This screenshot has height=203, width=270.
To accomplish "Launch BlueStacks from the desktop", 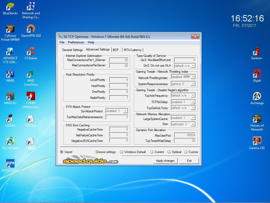I will (10, 7).
